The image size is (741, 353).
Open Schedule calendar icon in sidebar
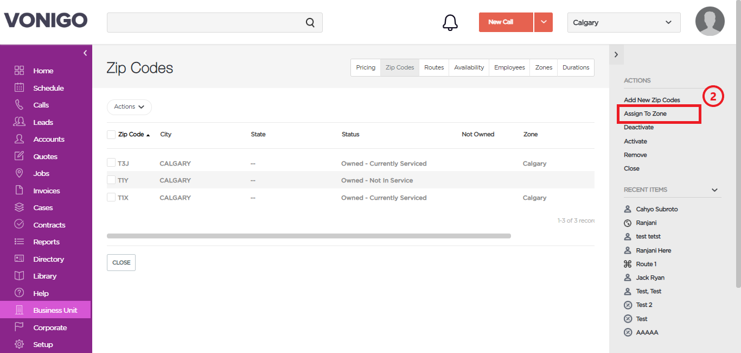[19, 87]
